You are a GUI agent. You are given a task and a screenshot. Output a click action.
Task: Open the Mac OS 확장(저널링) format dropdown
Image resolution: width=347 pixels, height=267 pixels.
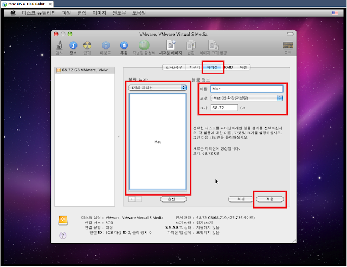coord(247,98)
